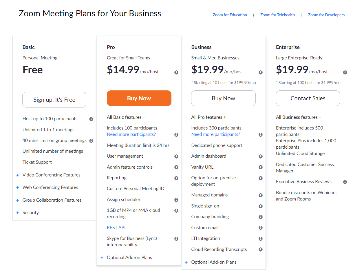Open the Zoom for Education link

[x=230, y=15]
